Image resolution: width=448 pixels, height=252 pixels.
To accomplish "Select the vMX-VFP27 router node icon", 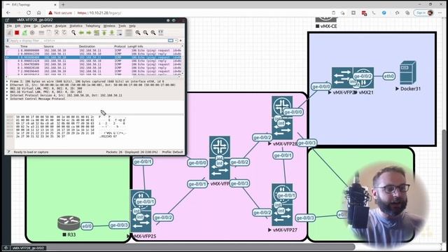I will [282, 205].
